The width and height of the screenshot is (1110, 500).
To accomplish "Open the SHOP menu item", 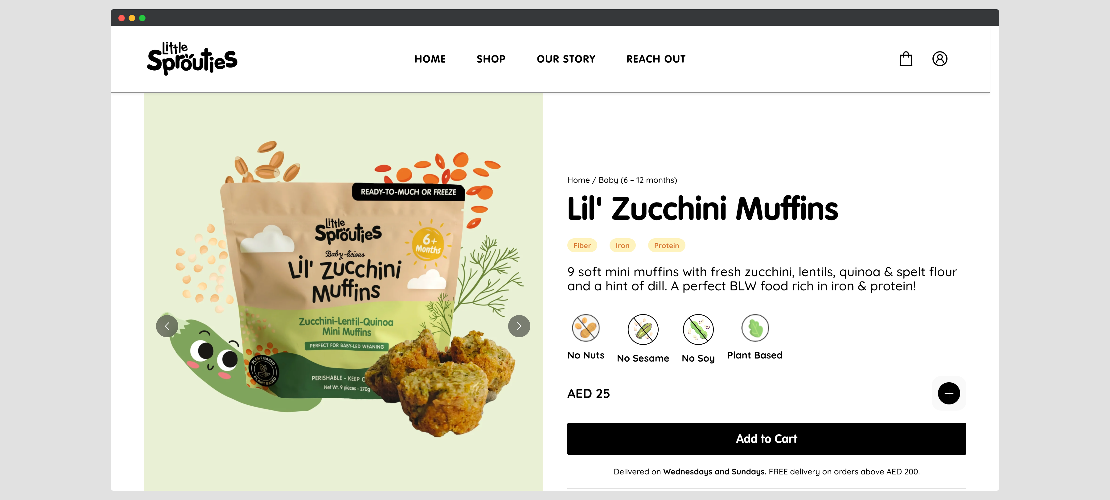I will coord(491,59).
